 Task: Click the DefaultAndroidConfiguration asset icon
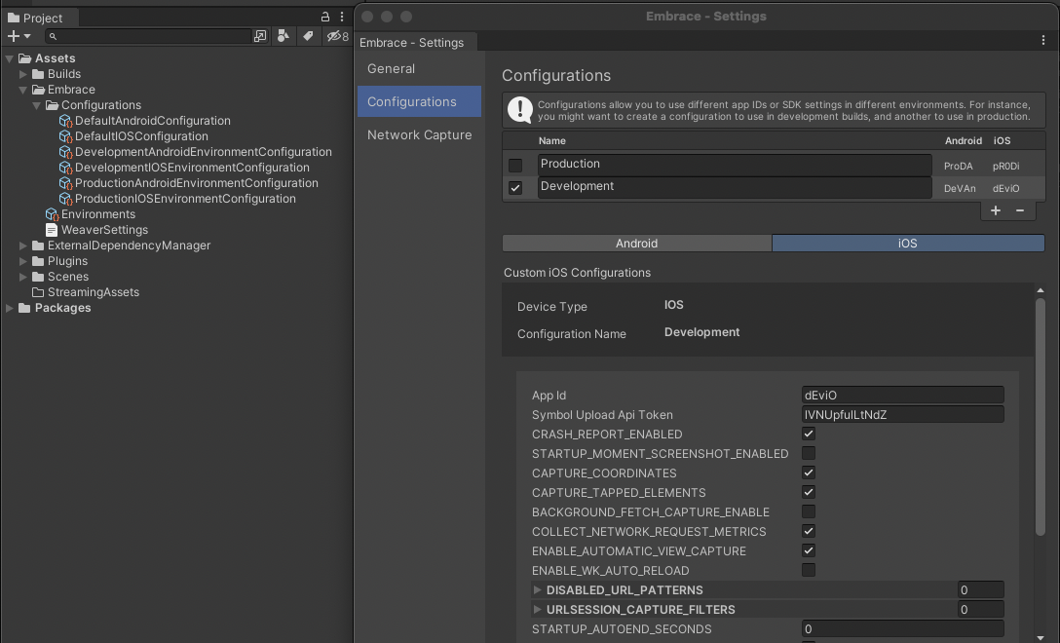point(65,121)
